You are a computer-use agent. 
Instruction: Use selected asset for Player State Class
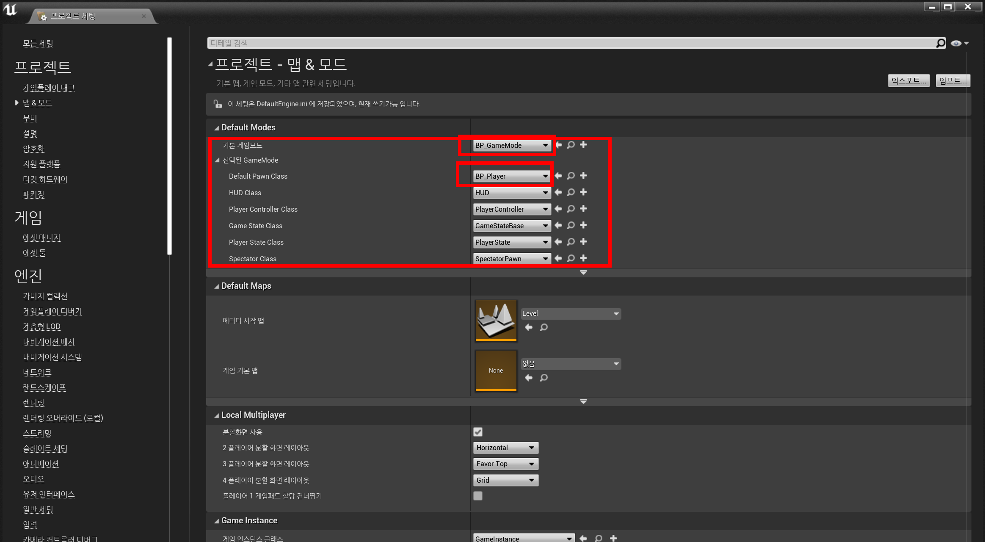559,242
